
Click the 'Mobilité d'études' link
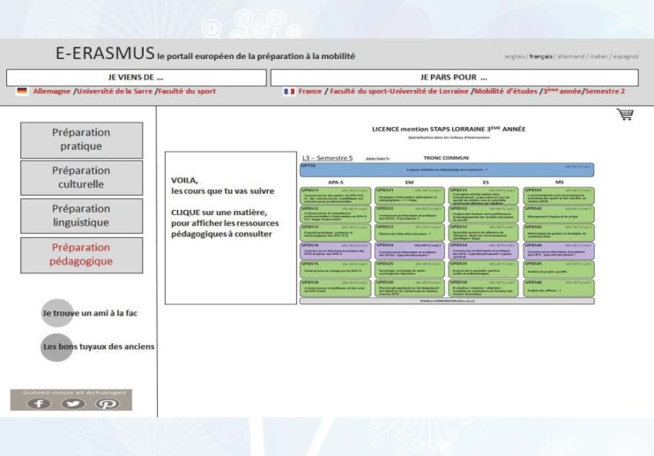click(506, 91)
